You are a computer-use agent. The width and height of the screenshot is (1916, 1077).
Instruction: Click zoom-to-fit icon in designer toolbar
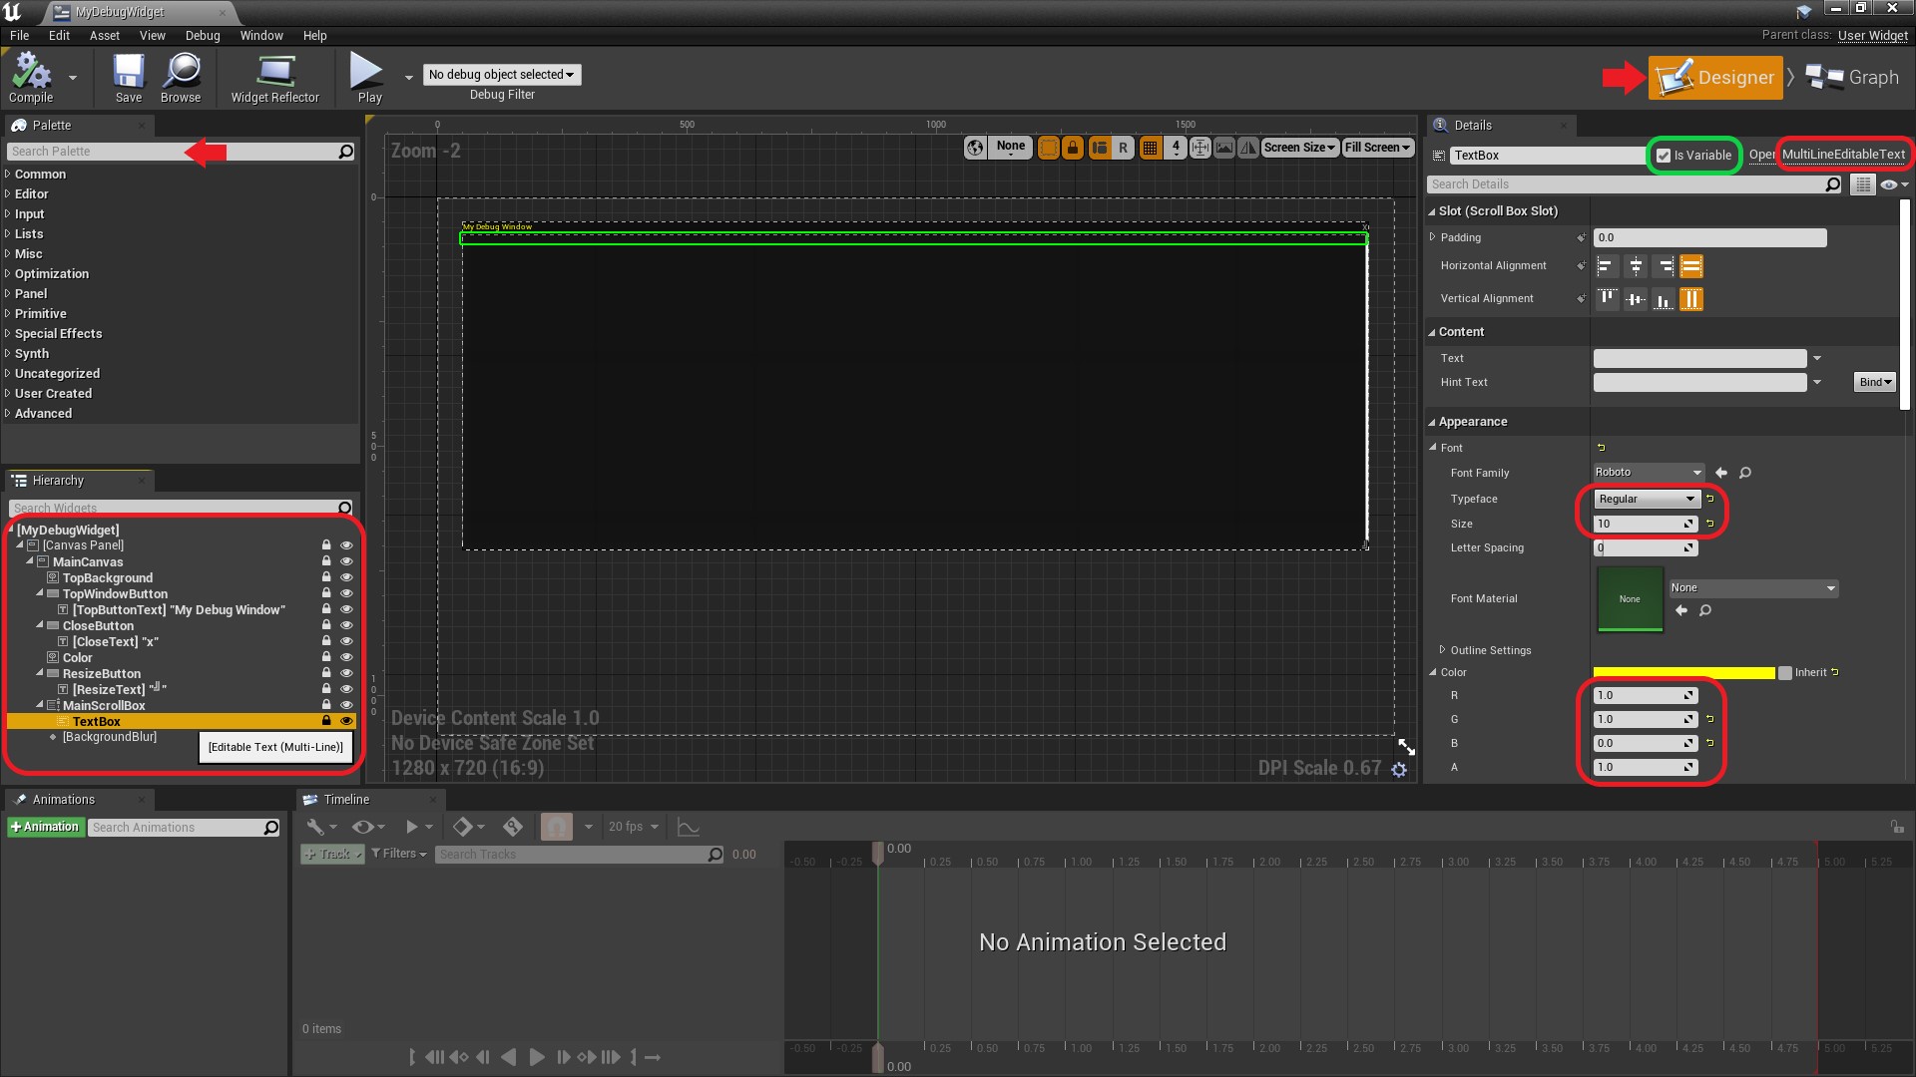click(1200, 148)
